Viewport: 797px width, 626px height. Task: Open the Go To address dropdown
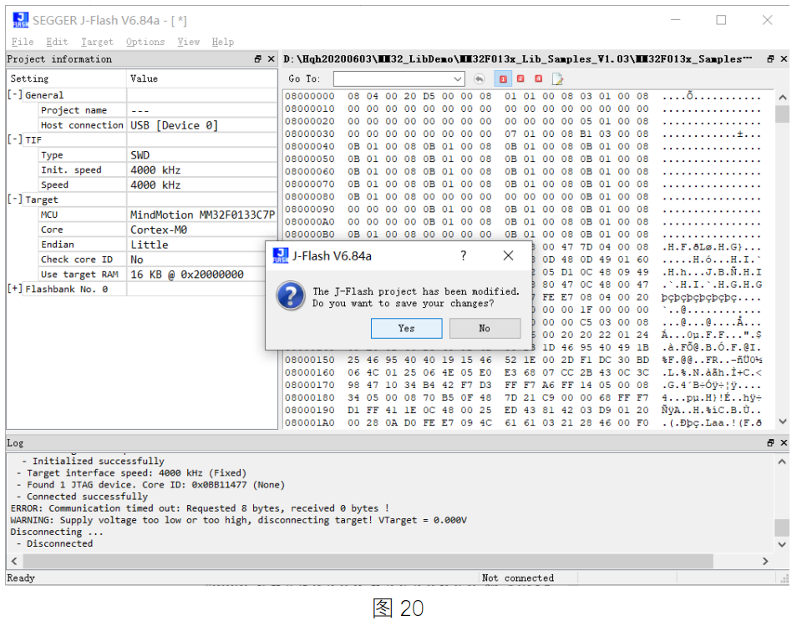tap(457, 79)
